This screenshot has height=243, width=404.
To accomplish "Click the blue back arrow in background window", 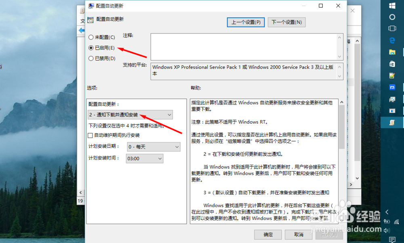I will (82, 30).
